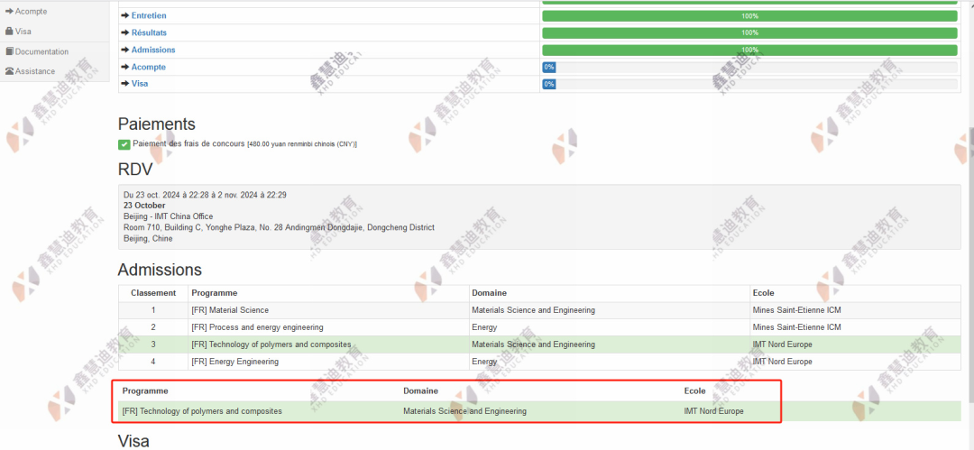Click the Visa 0% progress bar

click(749, 84)
